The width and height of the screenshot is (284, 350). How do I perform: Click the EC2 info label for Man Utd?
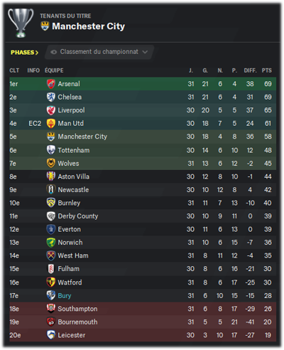click(x=35, y=124)
